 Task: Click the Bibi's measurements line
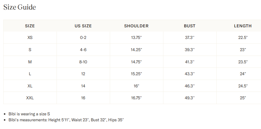pos(66,120)
